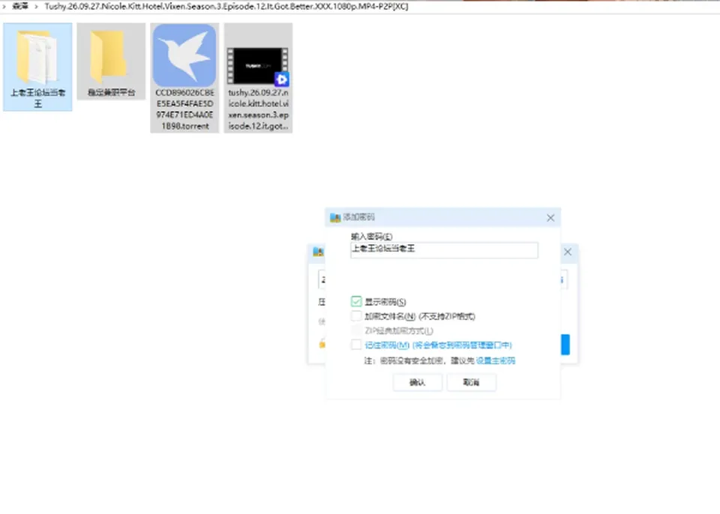720x514 pixels.
Task: Close the compression dialog behind 添加密码
Action: click(x=568, y=252)
